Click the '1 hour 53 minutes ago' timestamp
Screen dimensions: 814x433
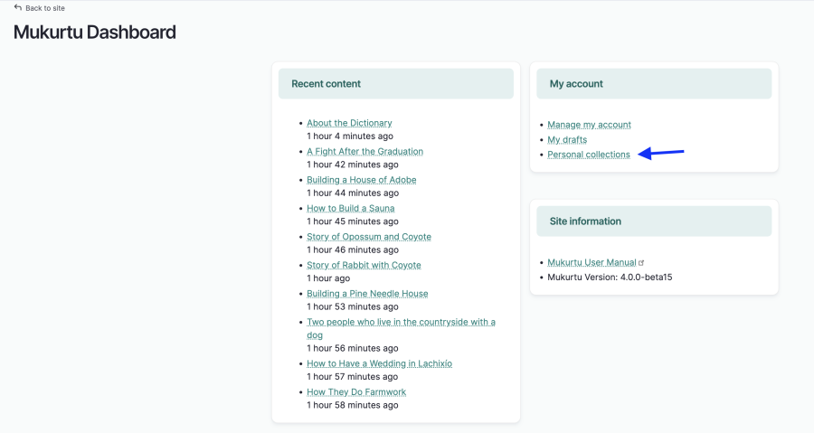point(353,307)
